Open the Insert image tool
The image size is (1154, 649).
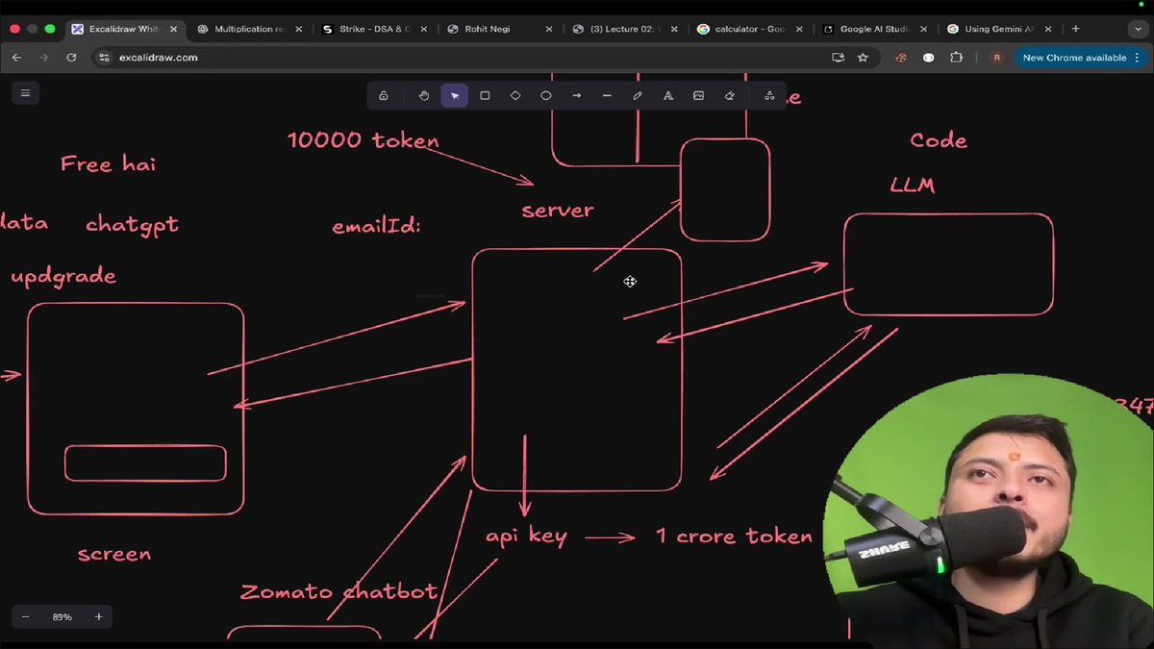(698, 95)
